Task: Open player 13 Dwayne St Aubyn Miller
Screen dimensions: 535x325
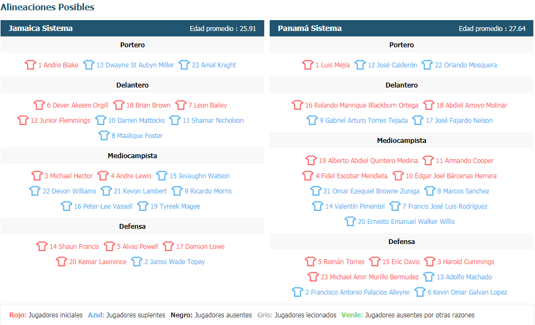Action: pyautogui.click(x=135, y=65)
